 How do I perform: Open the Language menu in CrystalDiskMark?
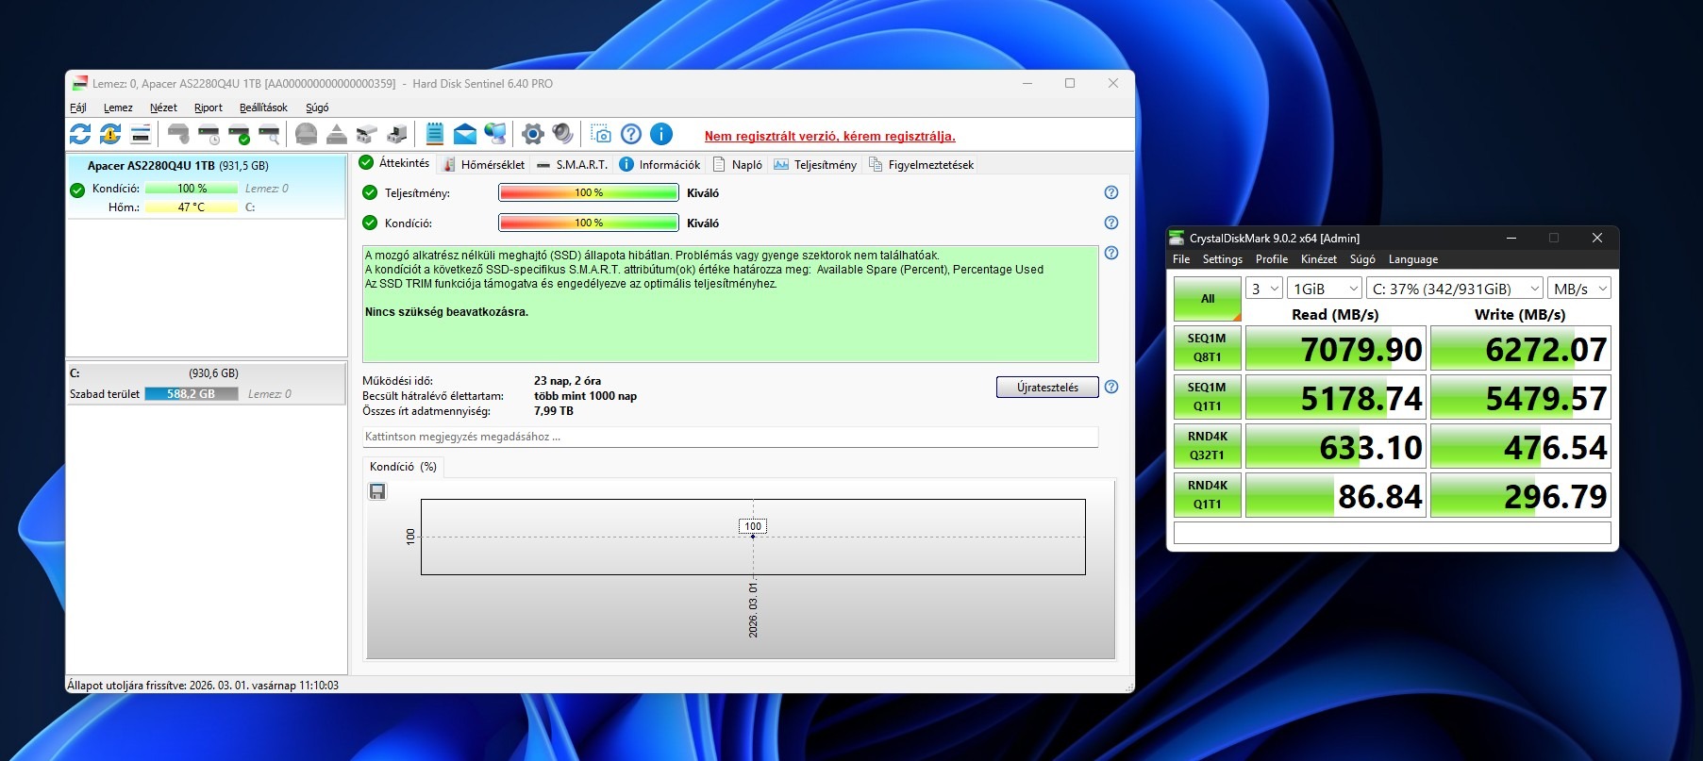pyautogui.click(x=1413, y=259)
